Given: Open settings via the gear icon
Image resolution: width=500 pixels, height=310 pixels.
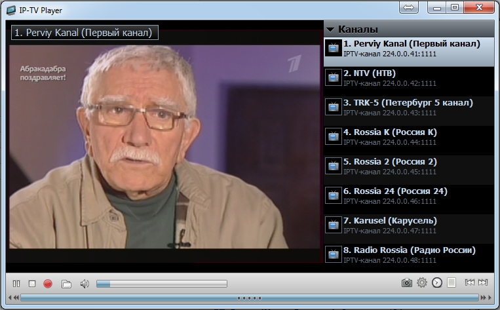Looking at the screenshot, I should tap(422, 282).
